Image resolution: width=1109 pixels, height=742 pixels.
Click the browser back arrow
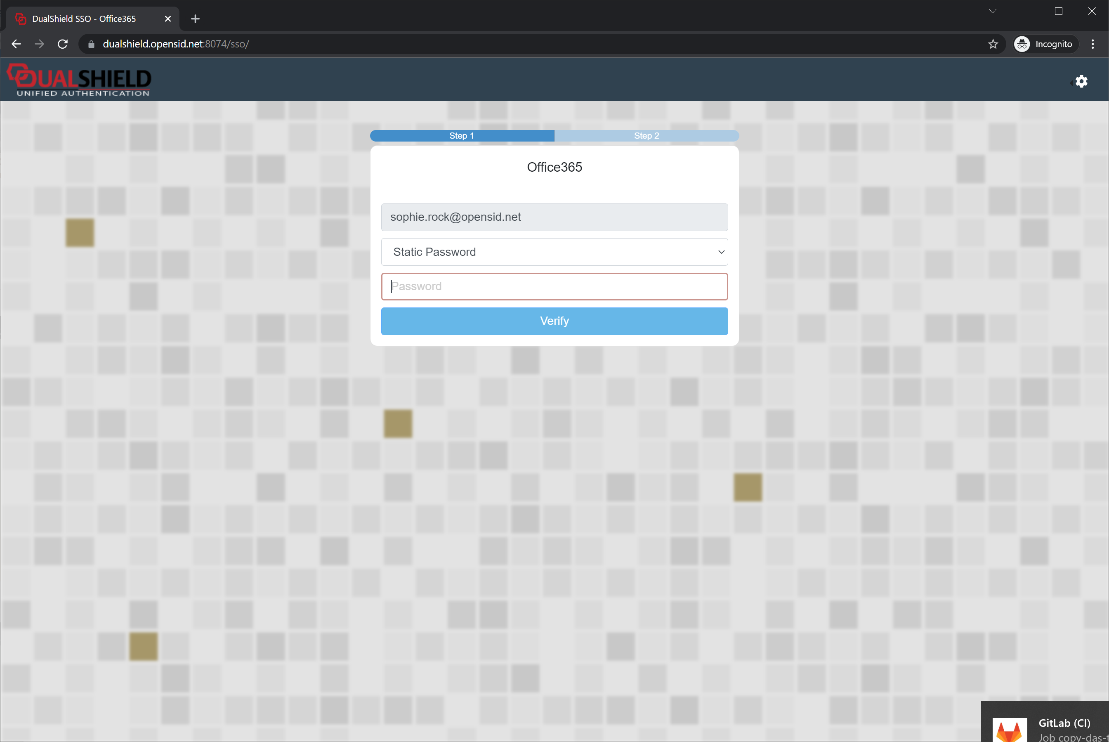(x=17, y=44)
